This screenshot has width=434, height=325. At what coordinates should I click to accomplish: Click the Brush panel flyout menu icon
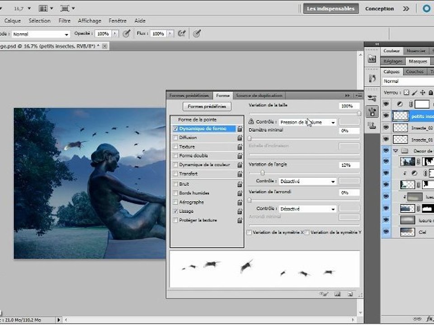[x=359, y=95]
